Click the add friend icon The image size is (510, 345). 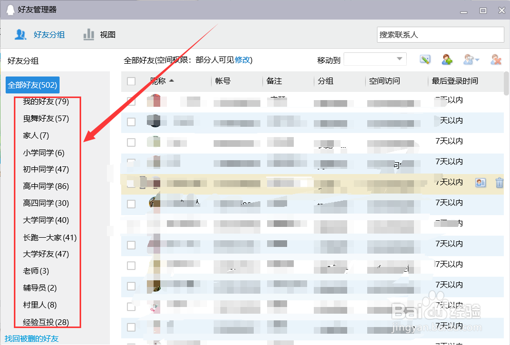(x=446, y=59)
